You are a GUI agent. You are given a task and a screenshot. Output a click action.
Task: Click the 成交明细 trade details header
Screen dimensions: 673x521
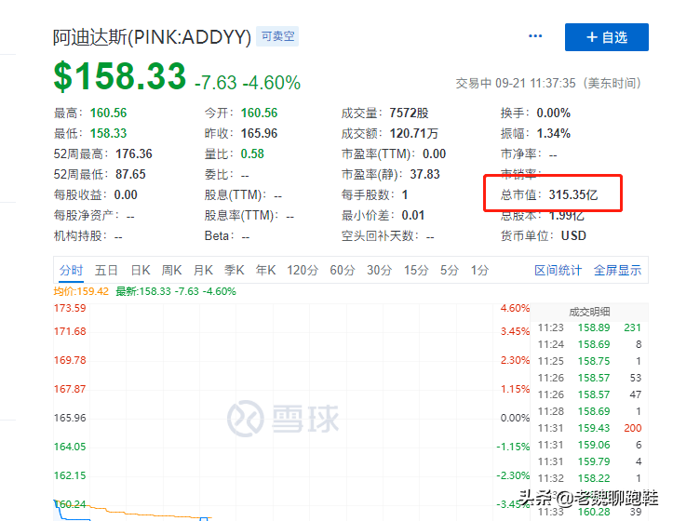589,311
